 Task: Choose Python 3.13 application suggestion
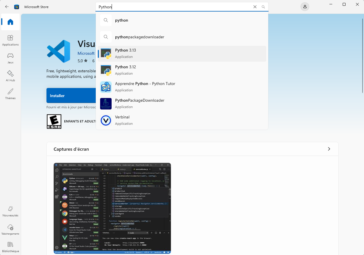[182, 54]
